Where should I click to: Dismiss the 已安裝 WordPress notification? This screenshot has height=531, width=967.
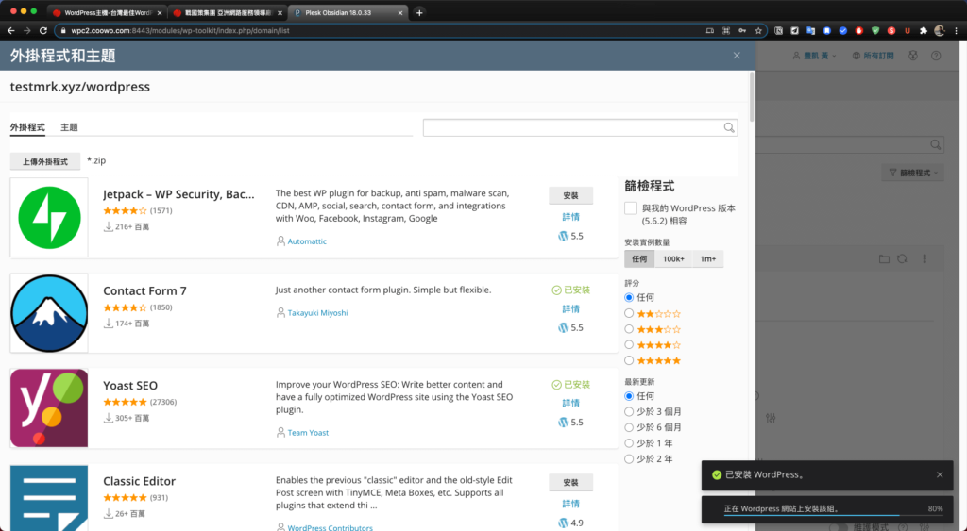940,474
